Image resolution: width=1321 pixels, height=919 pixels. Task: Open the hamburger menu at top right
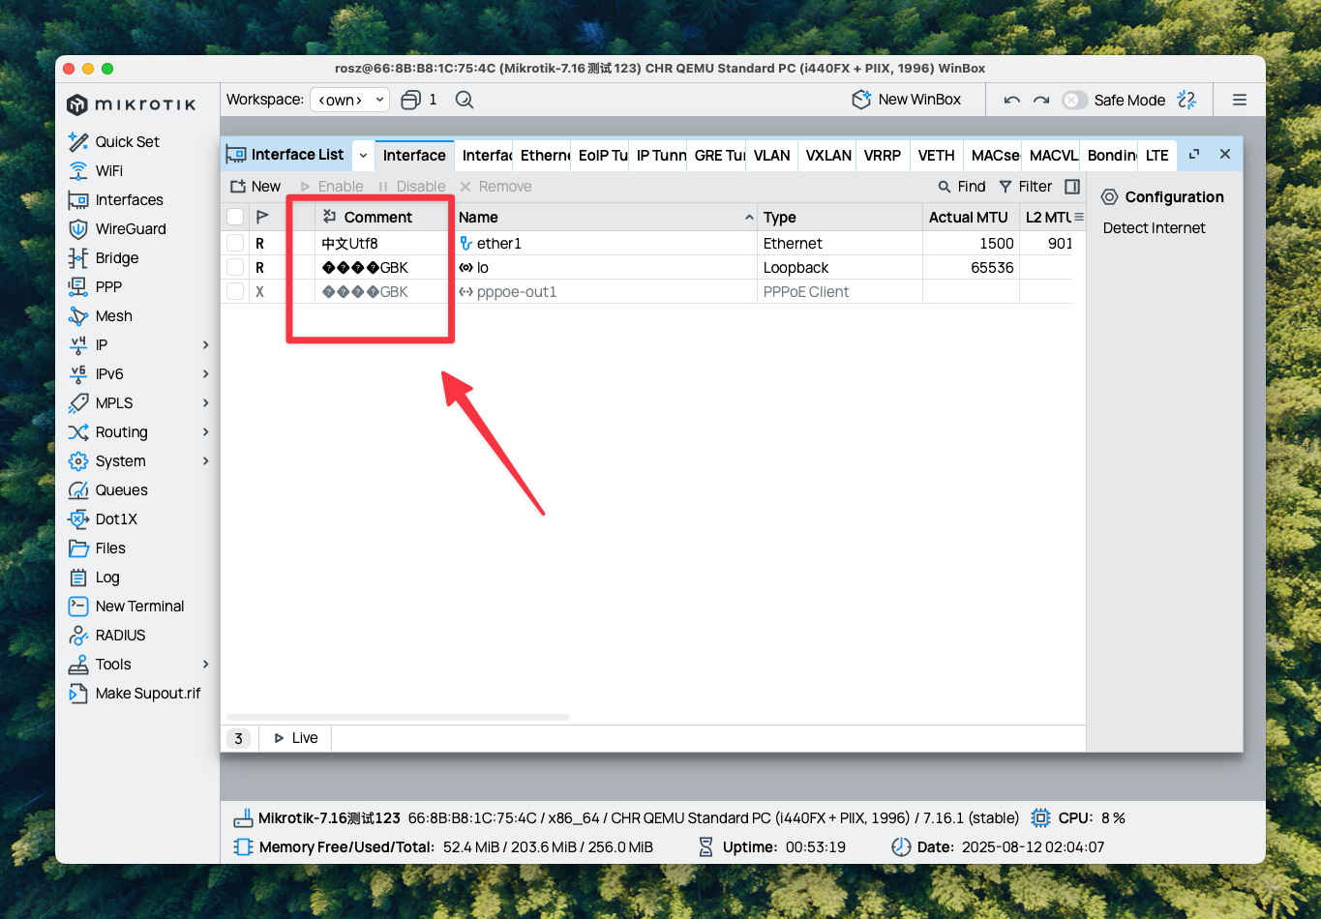click(1240, 100)
